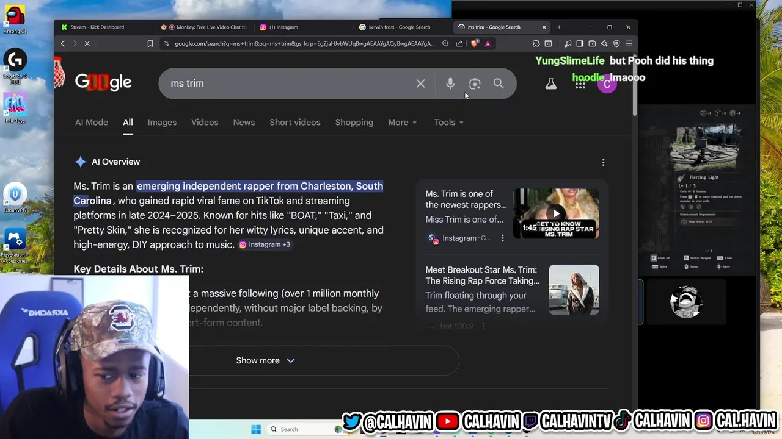Select the Shopping search tab
The width and height of the screenshot is (782, 439).
coord(354,123)
